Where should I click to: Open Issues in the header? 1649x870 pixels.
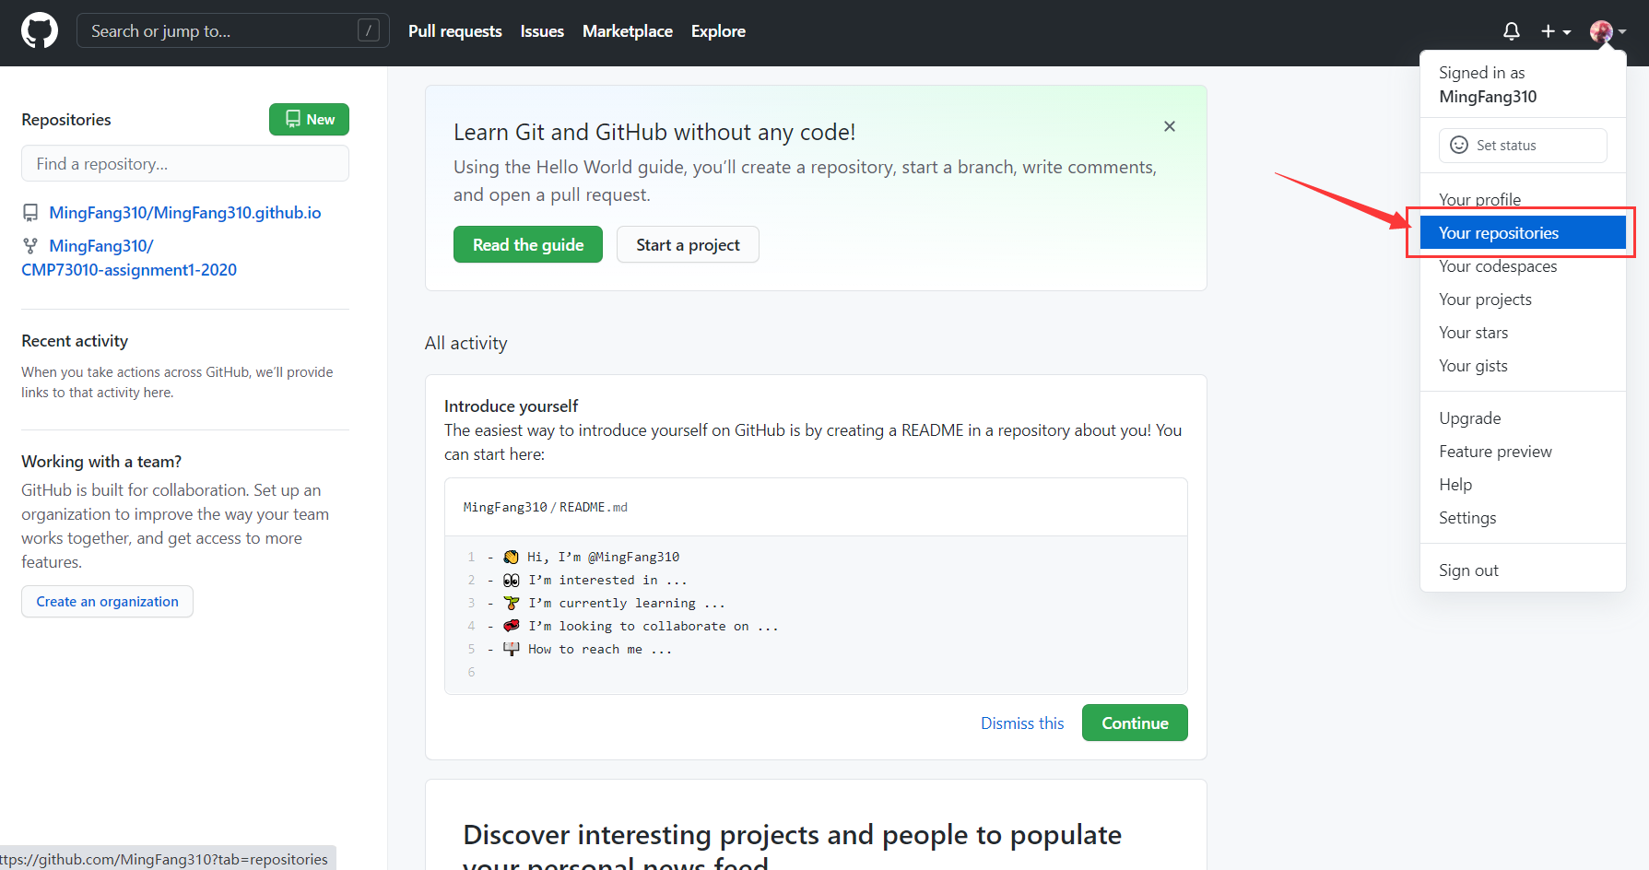542,31
